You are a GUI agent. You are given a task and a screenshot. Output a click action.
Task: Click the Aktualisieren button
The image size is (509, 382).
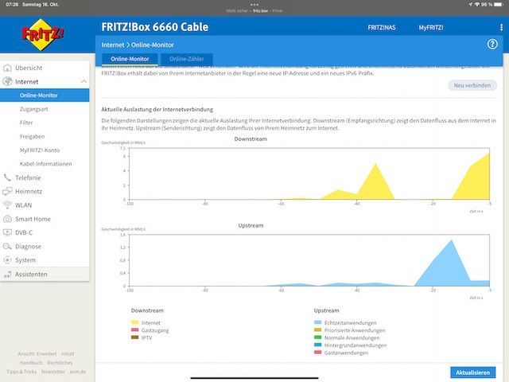[x=472, y=372]
